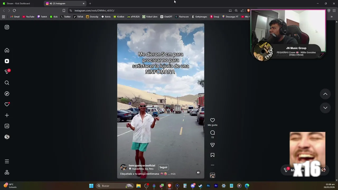Open Photoshop from the taskbar

click(x=208, y=186)
